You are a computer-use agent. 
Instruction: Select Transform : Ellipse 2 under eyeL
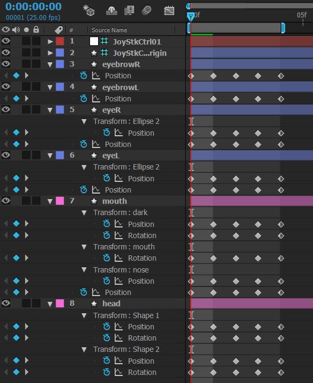(x=126, y=167)
